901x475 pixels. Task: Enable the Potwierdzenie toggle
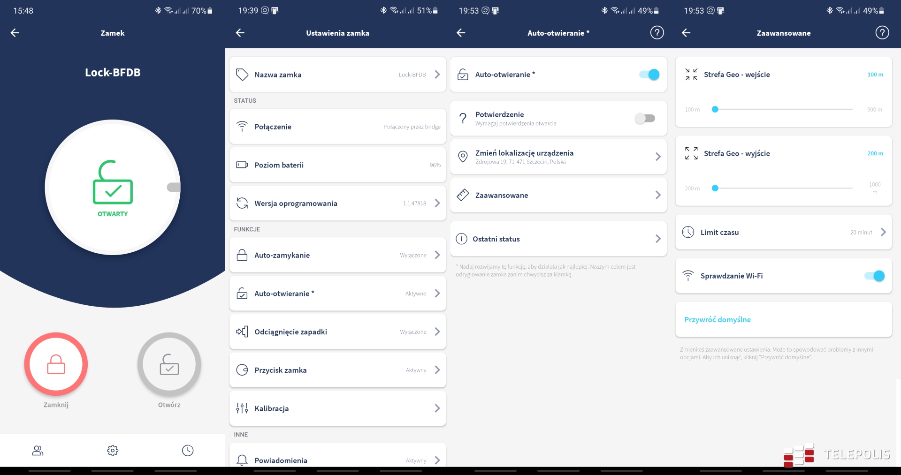click(x=645, y=119)
